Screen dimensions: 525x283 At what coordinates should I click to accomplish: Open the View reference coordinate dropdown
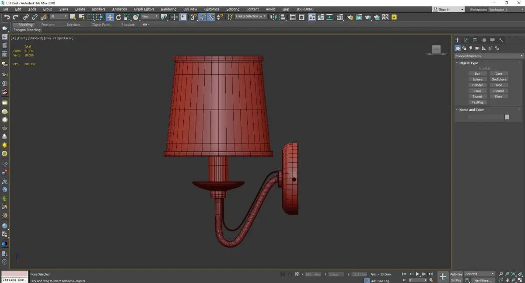click(x=150, y=17)
